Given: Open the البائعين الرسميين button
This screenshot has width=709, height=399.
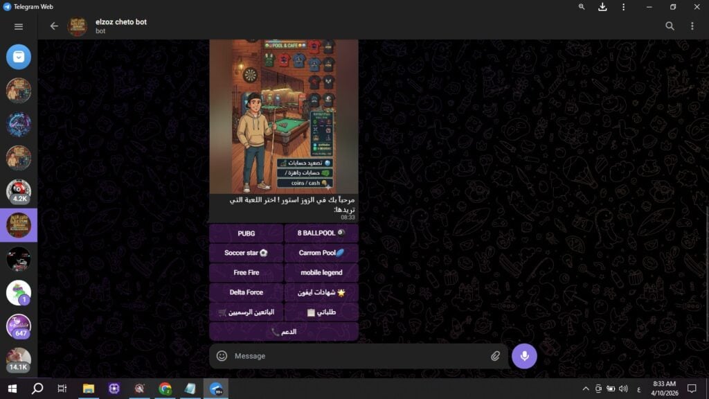Looking at the screenshot, I should (246, 312).
